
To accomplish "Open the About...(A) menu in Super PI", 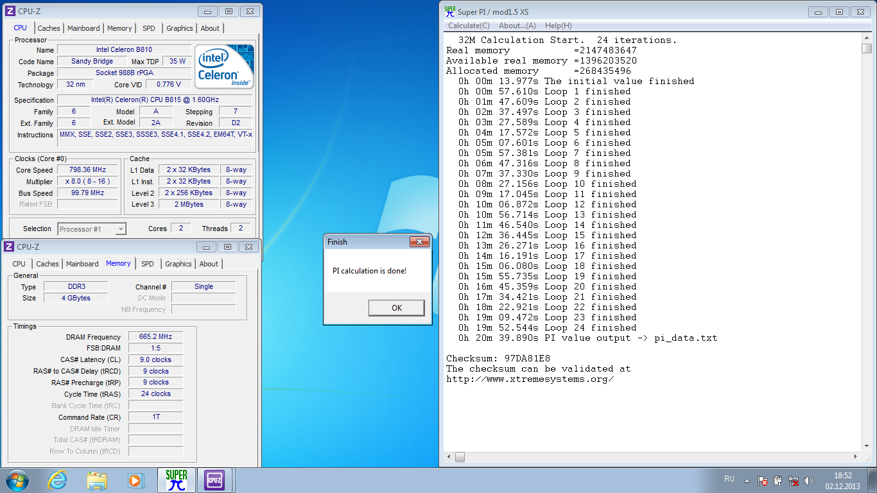I will (517, 26).
